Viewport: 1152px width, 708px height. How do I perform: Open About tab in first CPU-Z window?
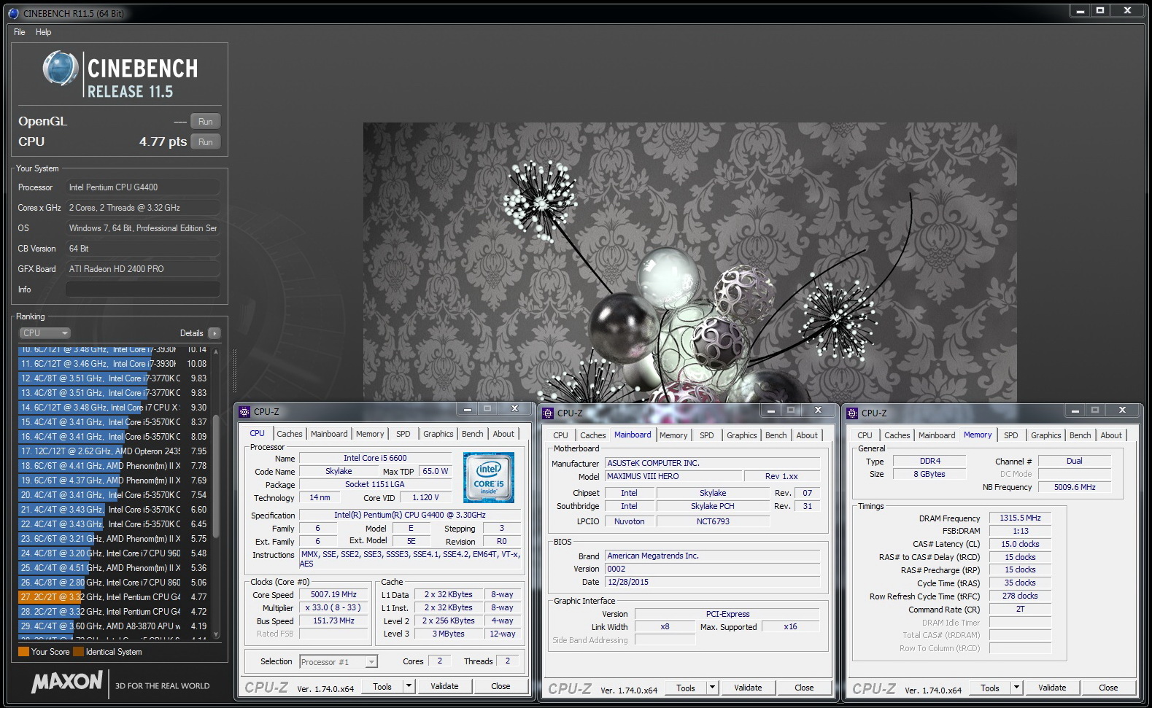click(503, 434)
